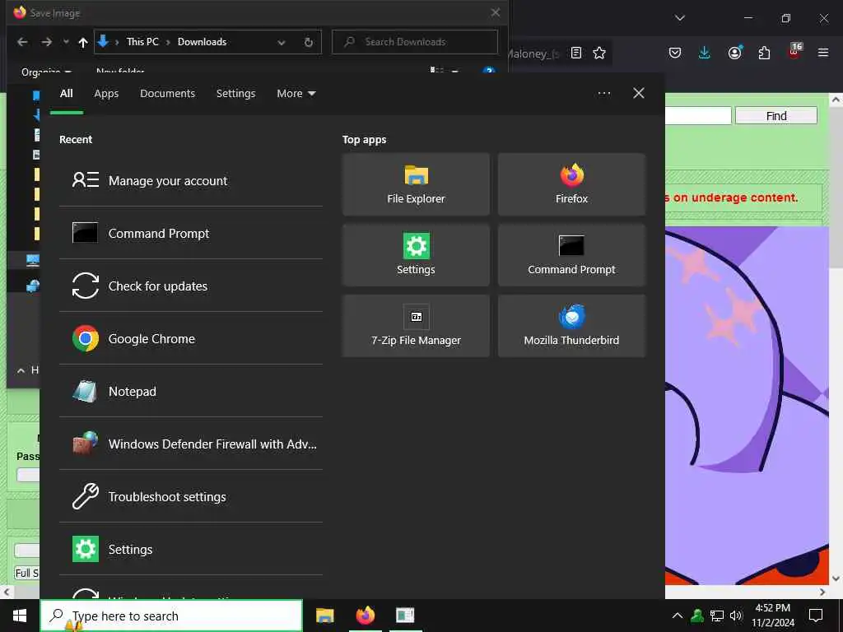Click the Find button on webpage

(776, 115)
